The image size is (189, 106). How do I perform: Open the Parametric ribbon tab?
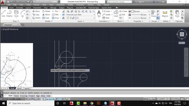coord(37,8)
